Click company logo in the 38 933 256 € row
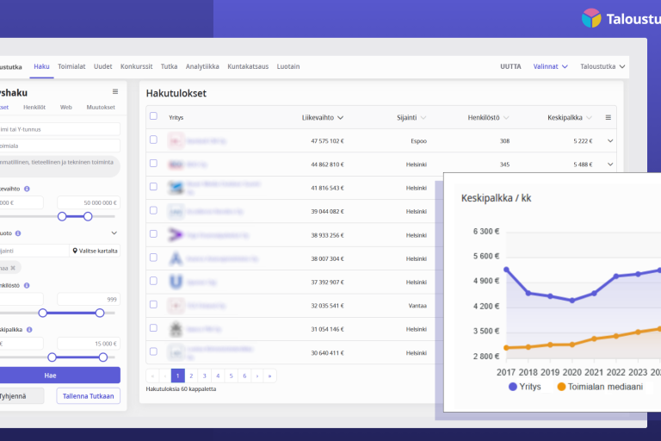 [176, 234]
